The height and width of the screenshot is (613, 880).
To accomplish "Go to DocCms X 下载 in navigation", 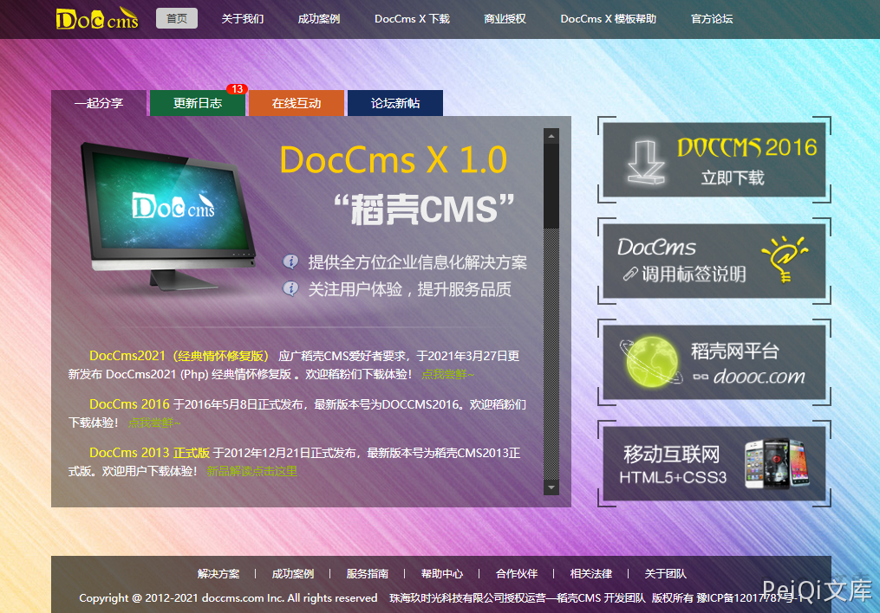I will click(412, 18).
